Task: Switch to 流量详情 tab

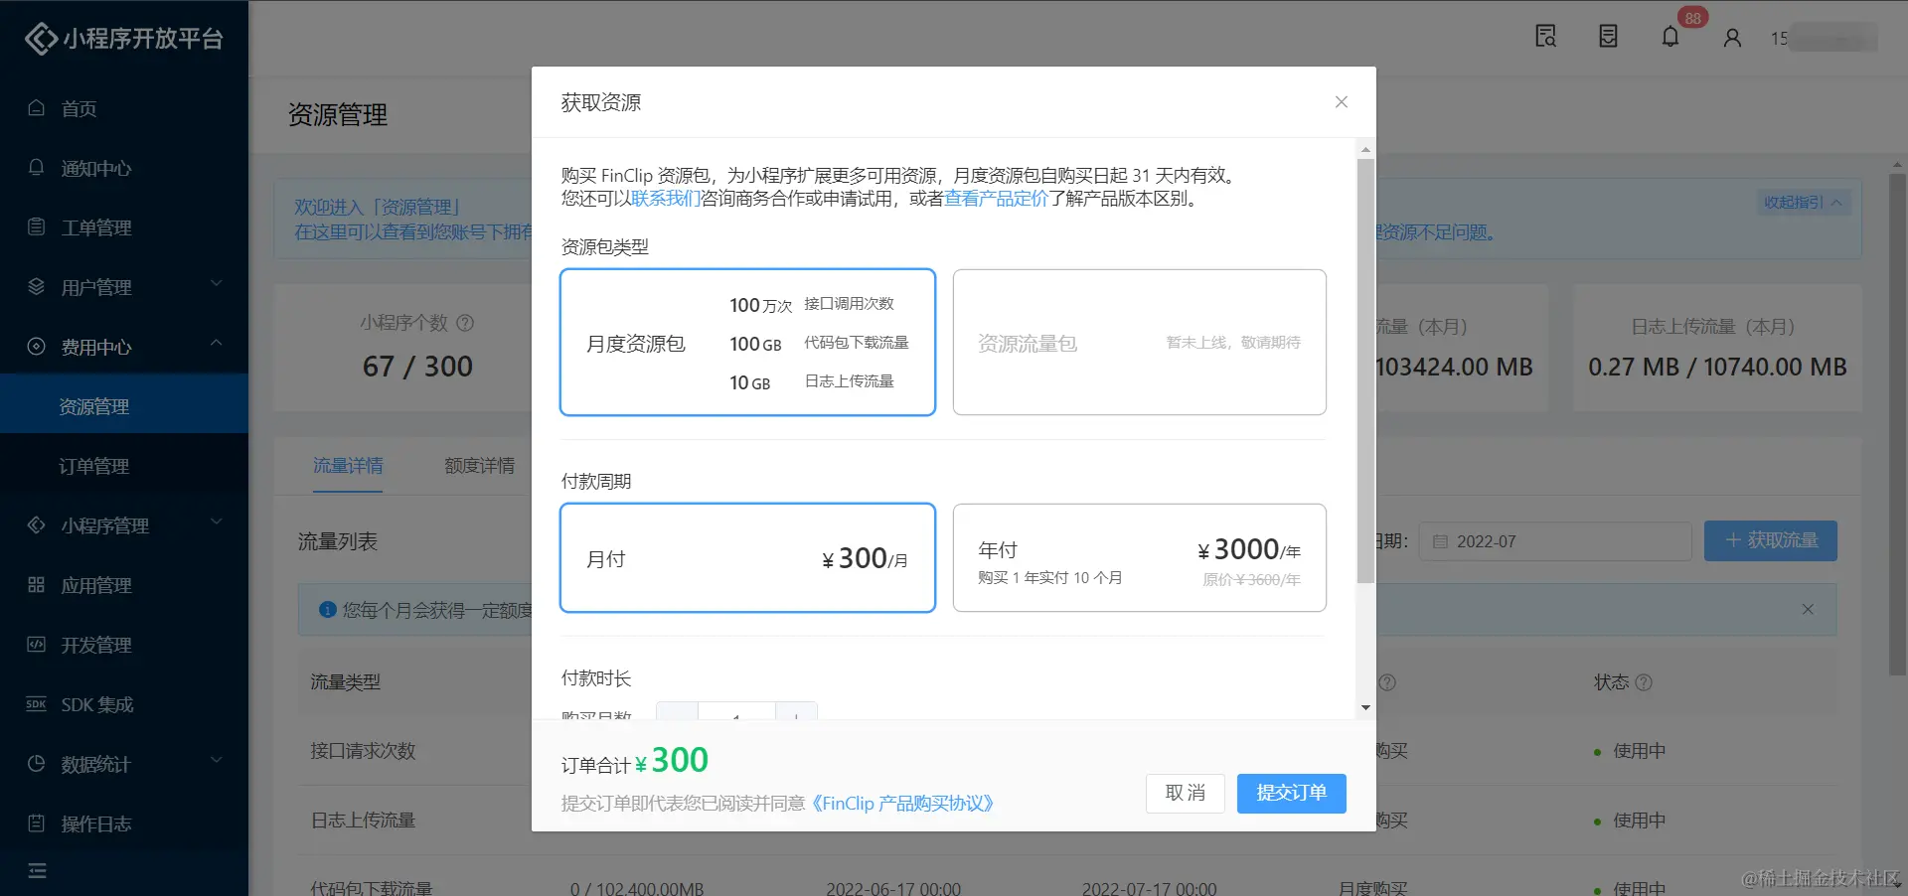Action: [x=348, y=465]
